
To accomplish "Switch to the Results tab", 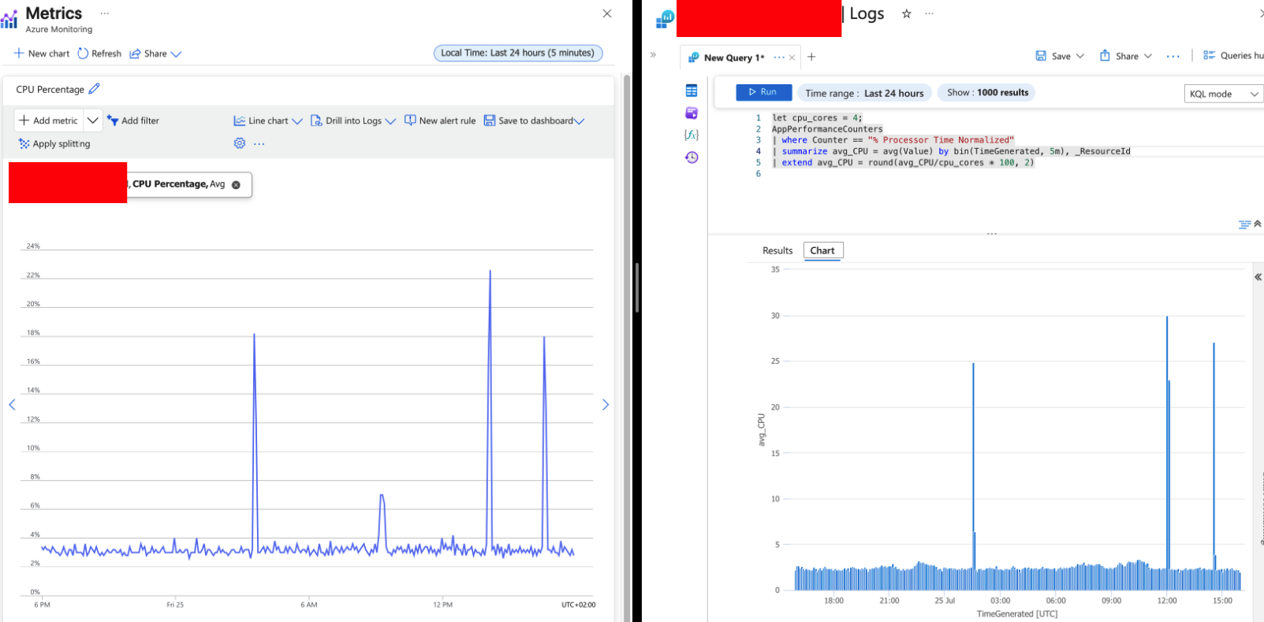I will (777, 250).
